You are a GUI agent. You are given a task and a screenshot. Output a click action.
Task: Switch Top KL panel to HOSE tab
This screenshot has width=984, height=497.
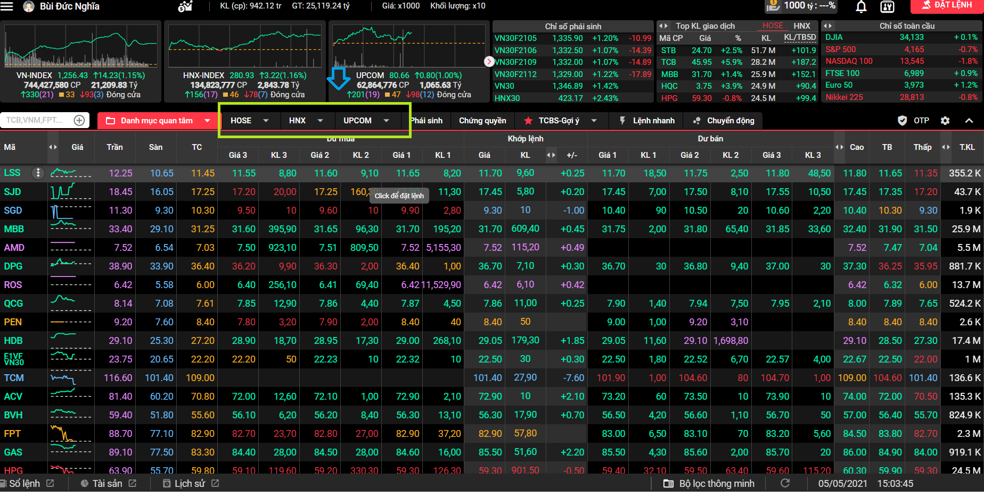click(x=773, y=26)
